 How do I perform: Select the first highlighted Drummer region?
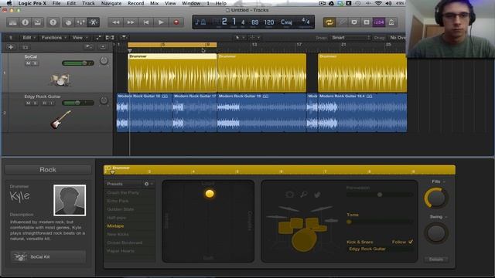(172, 73)
